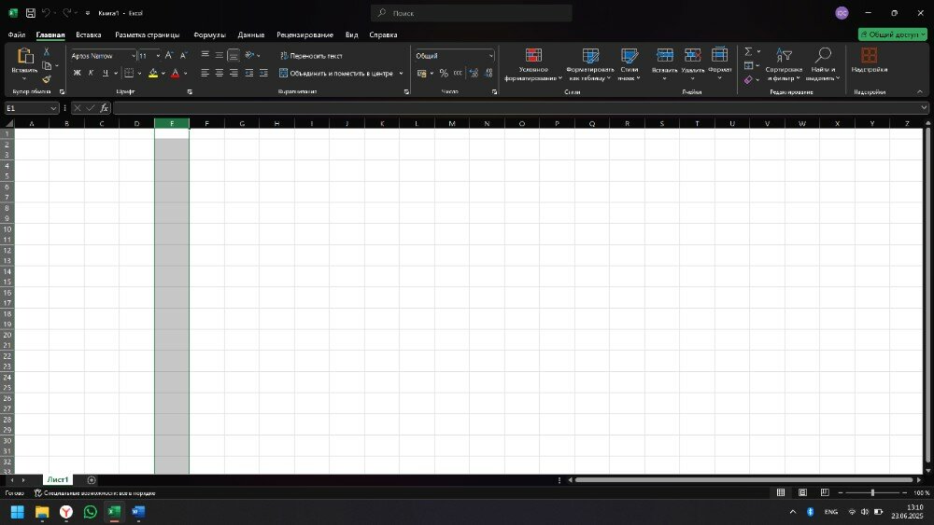Click the Лист1 sheet tab

[58, 480]
